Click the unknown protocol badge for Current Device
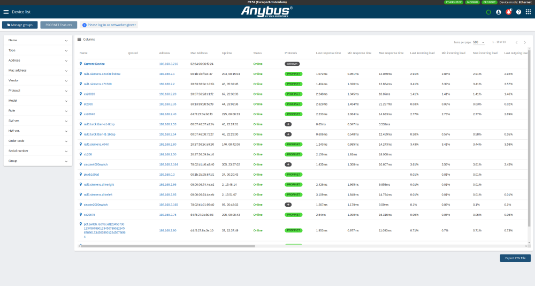The width and height of the screenshot is (535, 286). pos(292,64)
